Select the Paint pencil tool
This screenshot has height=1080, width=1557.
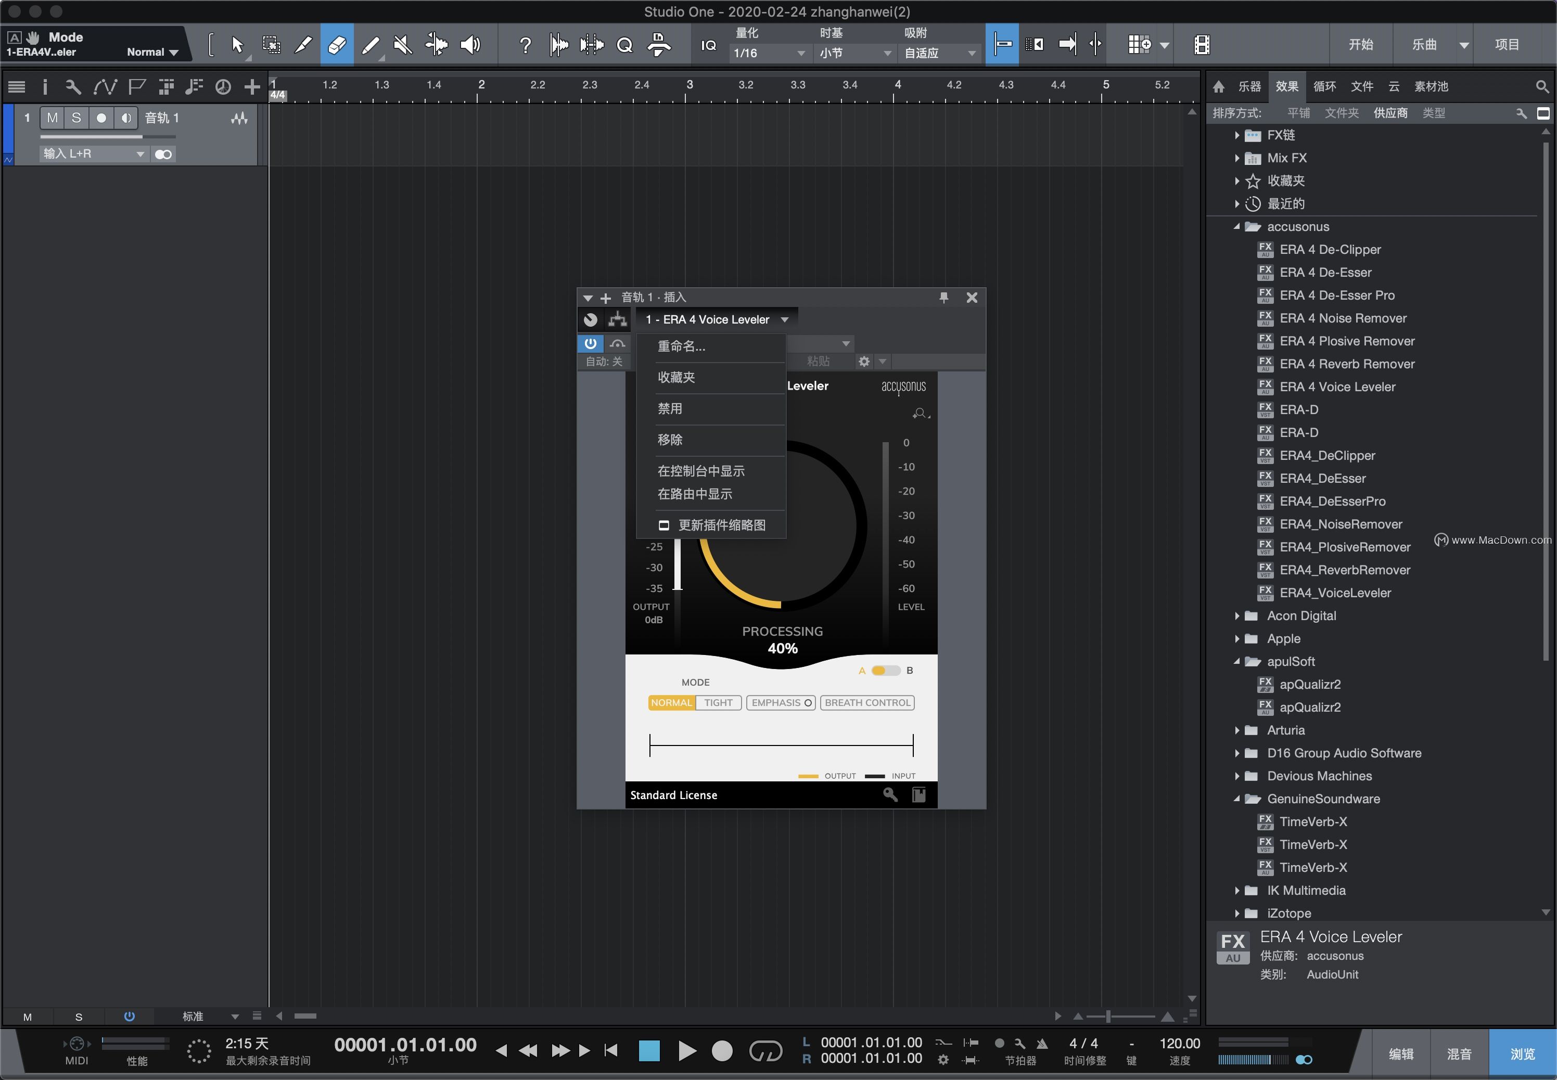pyautogui.click(x=369, y=45)
